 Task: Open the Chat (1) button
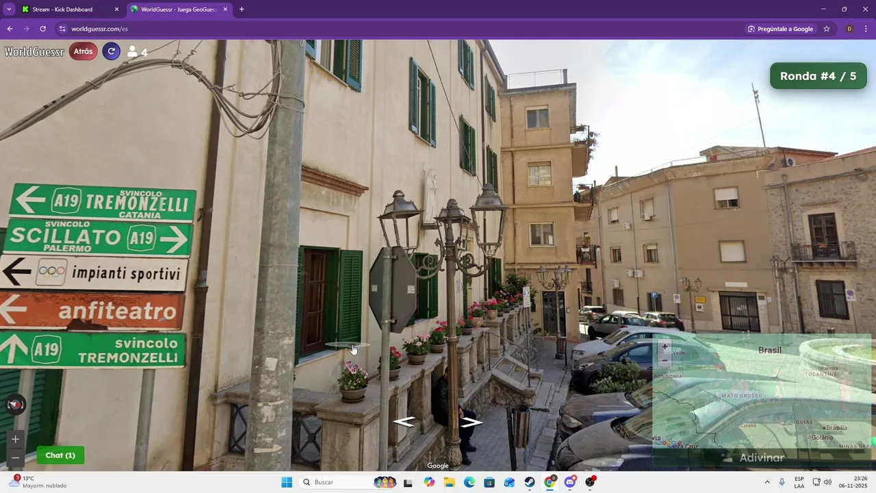(60, 455)
